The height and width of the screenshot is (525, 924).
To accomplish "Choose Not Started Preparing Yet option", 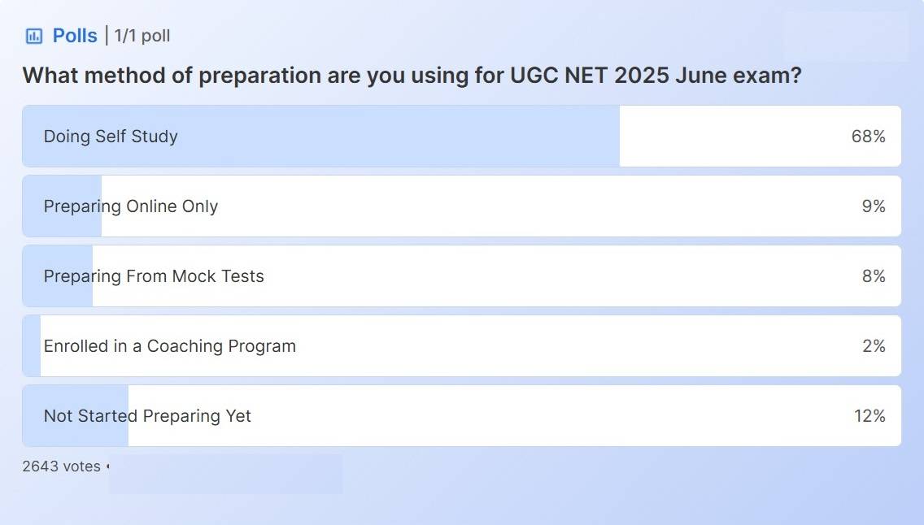I will [147, 416].
